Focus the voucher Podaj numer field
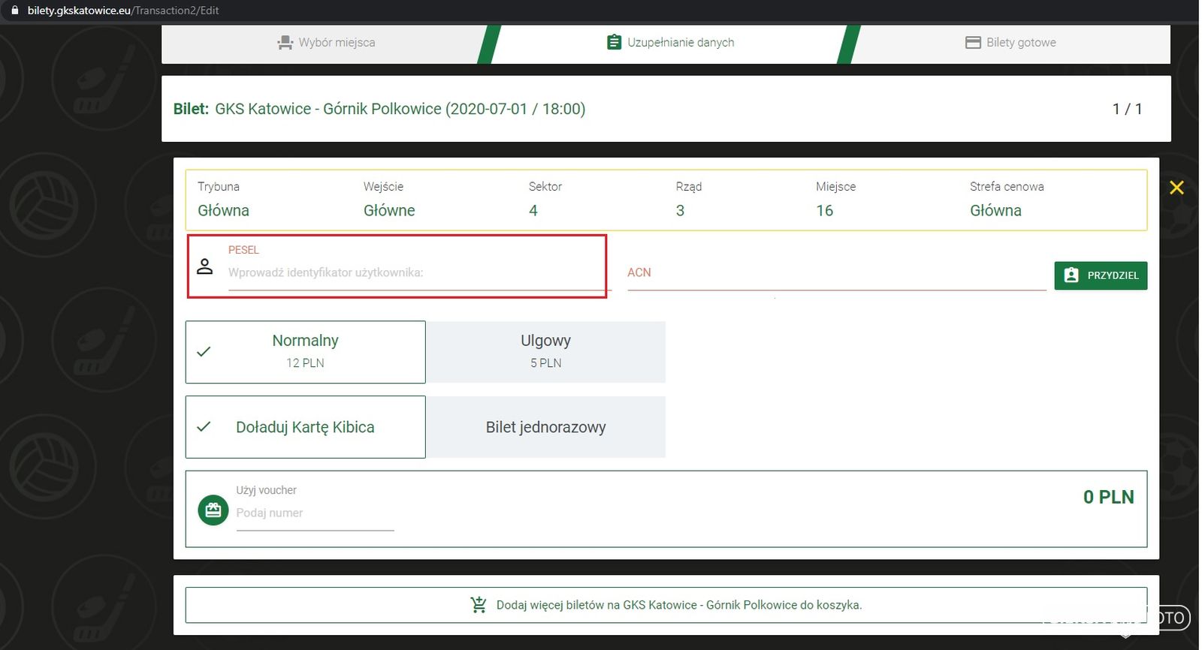The width and height of the screenshot is (1202, 650). click(315, 513)
